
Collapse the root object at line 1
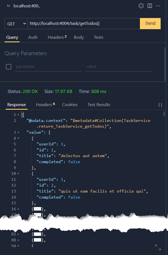pos(18,115)
